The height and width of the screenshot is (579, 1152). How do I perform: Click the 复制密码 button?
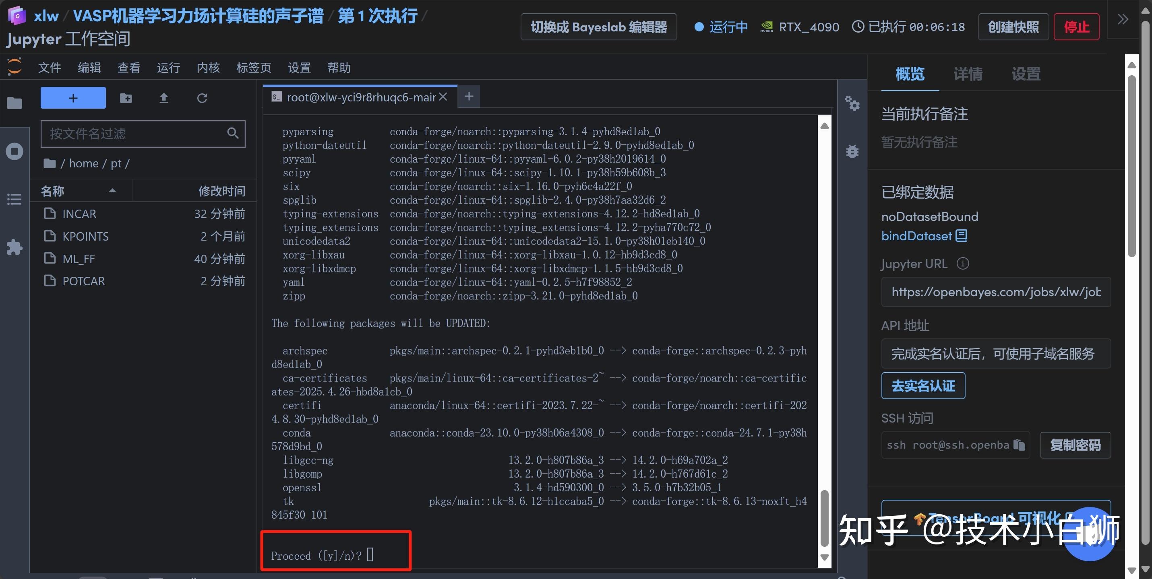(x=1075, y=445)
